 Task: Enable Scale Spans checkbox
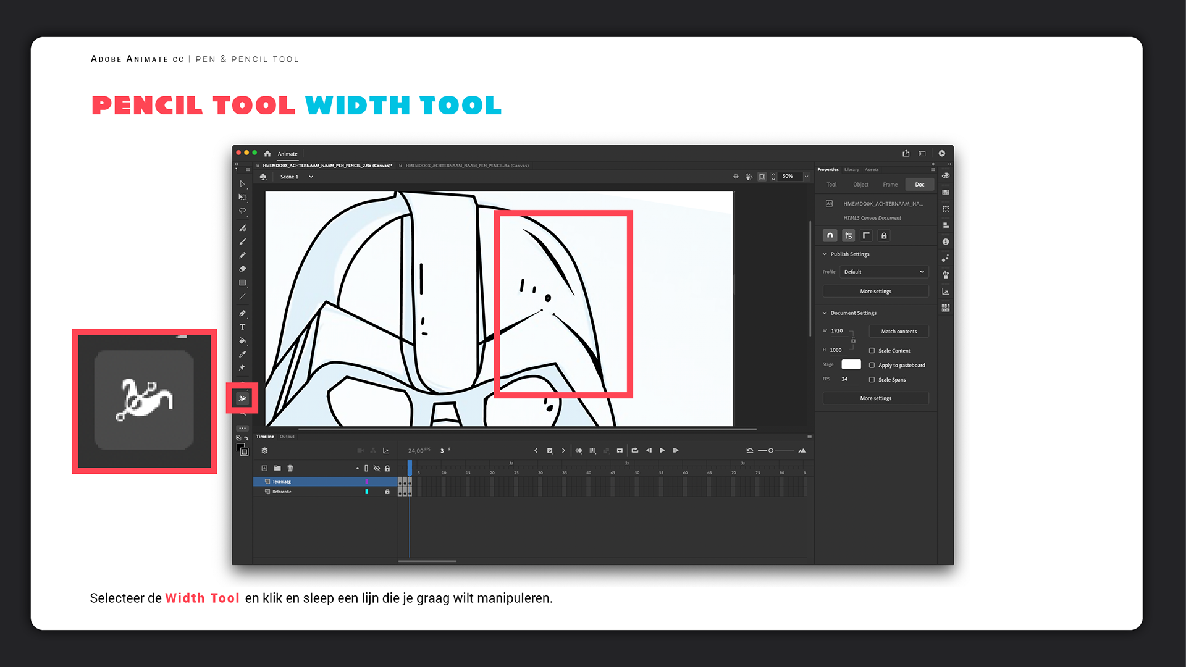[872, 380]
